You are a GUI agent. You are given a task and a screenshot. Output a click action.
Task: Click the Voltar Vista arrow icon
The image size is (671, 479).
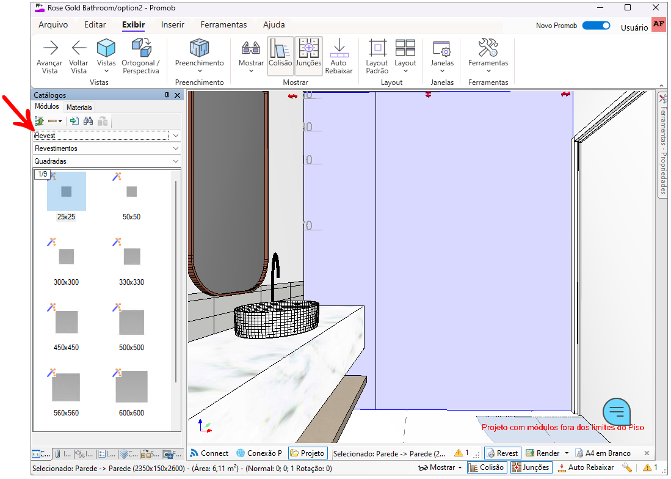click(79, 48)
